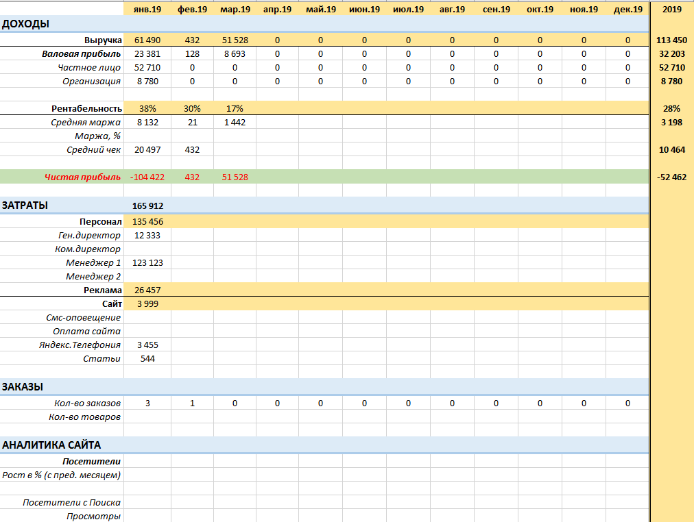Image resolution: width=694 pixels, height=522 pixels.
Task: Select the апр.19 column header
Action: [277, 10]
